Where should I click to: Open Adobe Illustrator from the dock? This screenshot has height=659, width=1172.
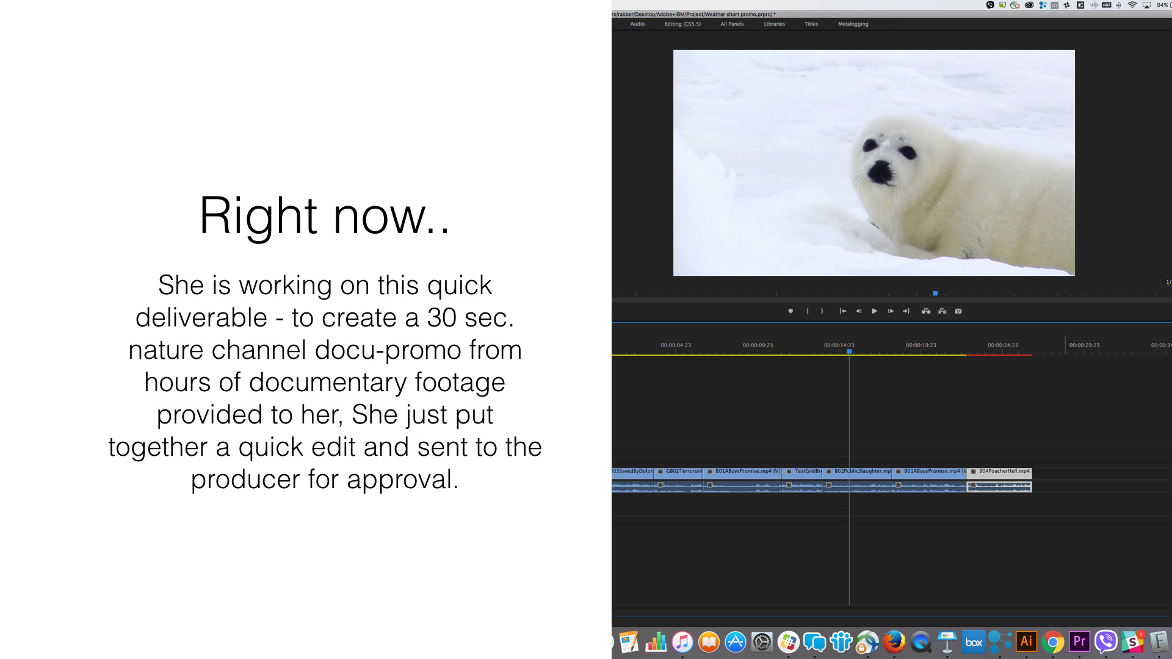tap(1026, 642)
